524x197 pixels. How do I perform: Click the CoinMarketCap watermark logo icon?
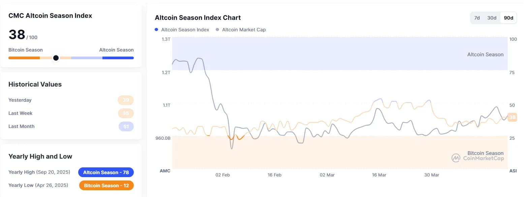click(456, 158)
